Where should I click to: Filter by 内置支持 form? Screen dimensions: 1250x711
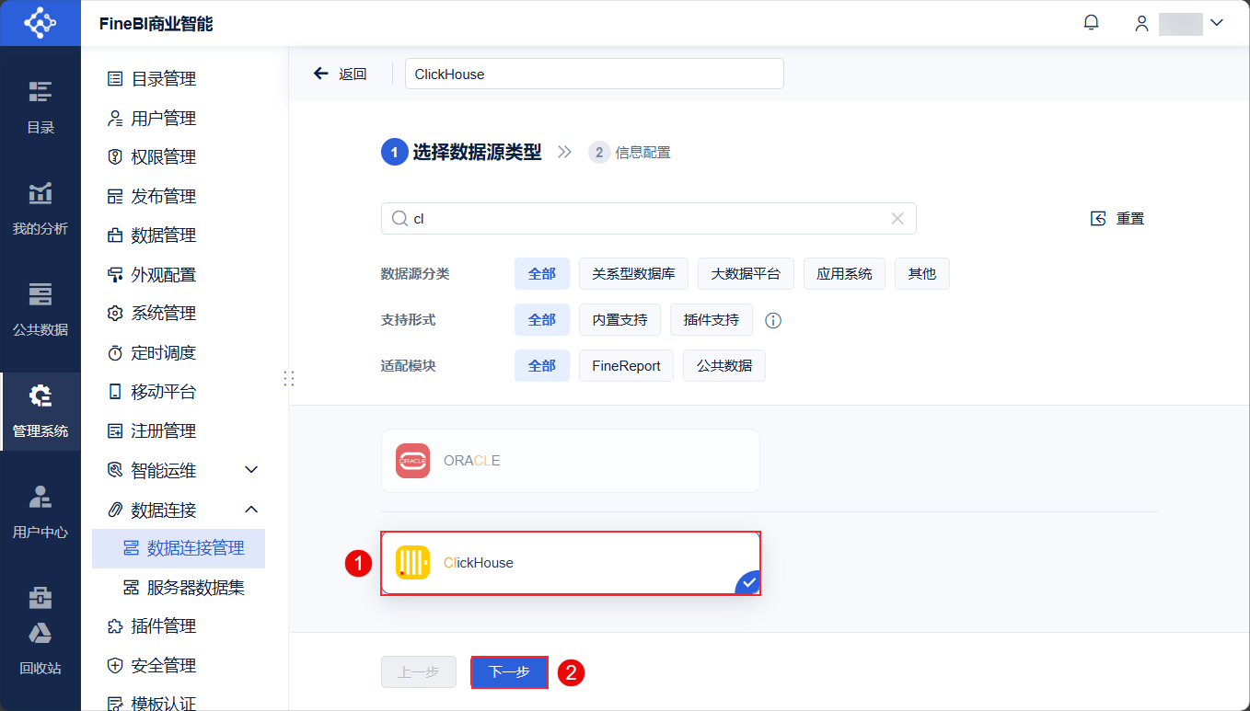[x=619, y=319]
